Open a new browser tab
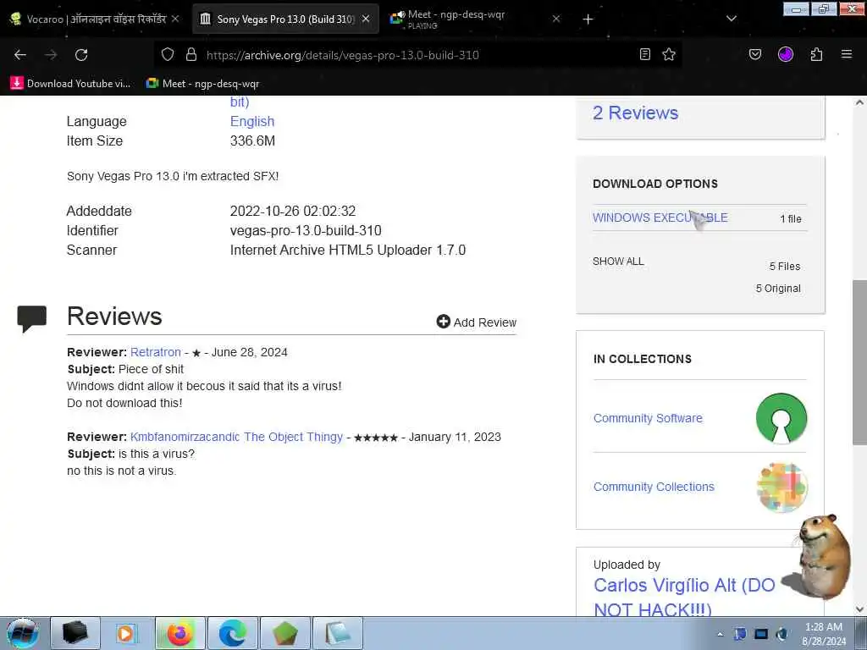This screenshot has height=650, width=867. coord(588,19)
